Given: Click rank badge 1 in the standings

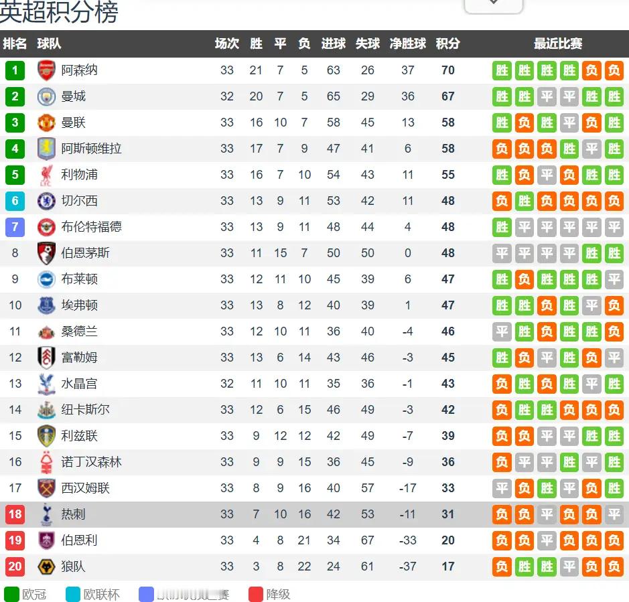Looking at the screenshot, I should (15, 70).
